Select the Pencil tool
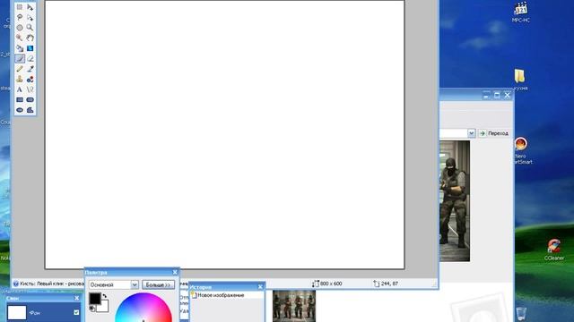 [20, 69]
